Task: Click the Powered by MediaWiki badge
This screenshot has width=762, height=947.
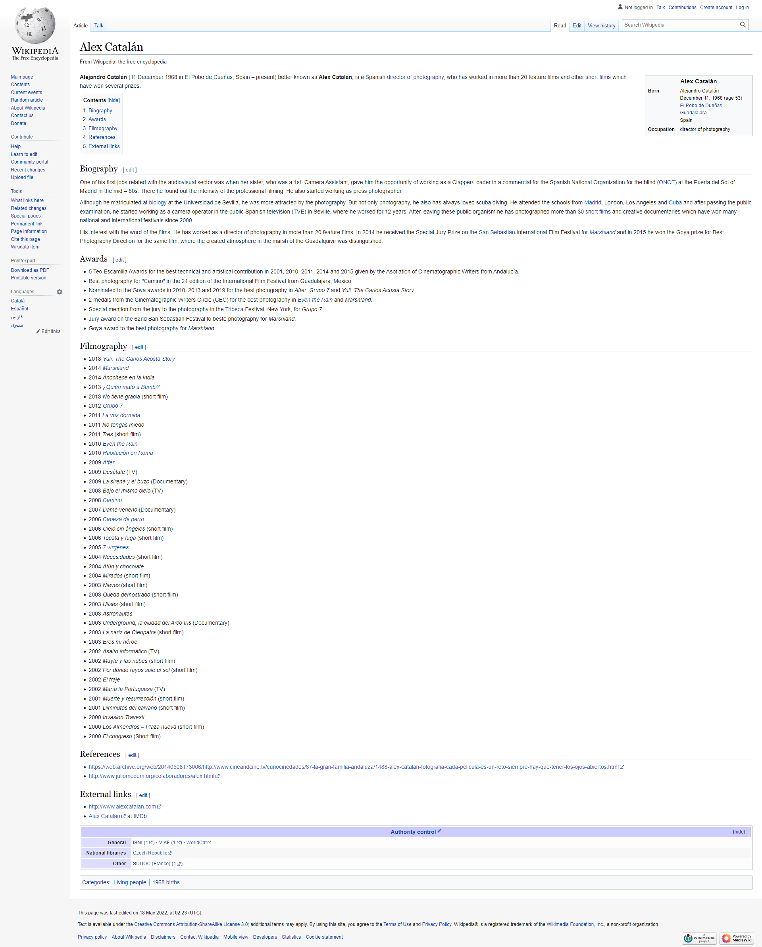Action: click(x=736, y=938)
